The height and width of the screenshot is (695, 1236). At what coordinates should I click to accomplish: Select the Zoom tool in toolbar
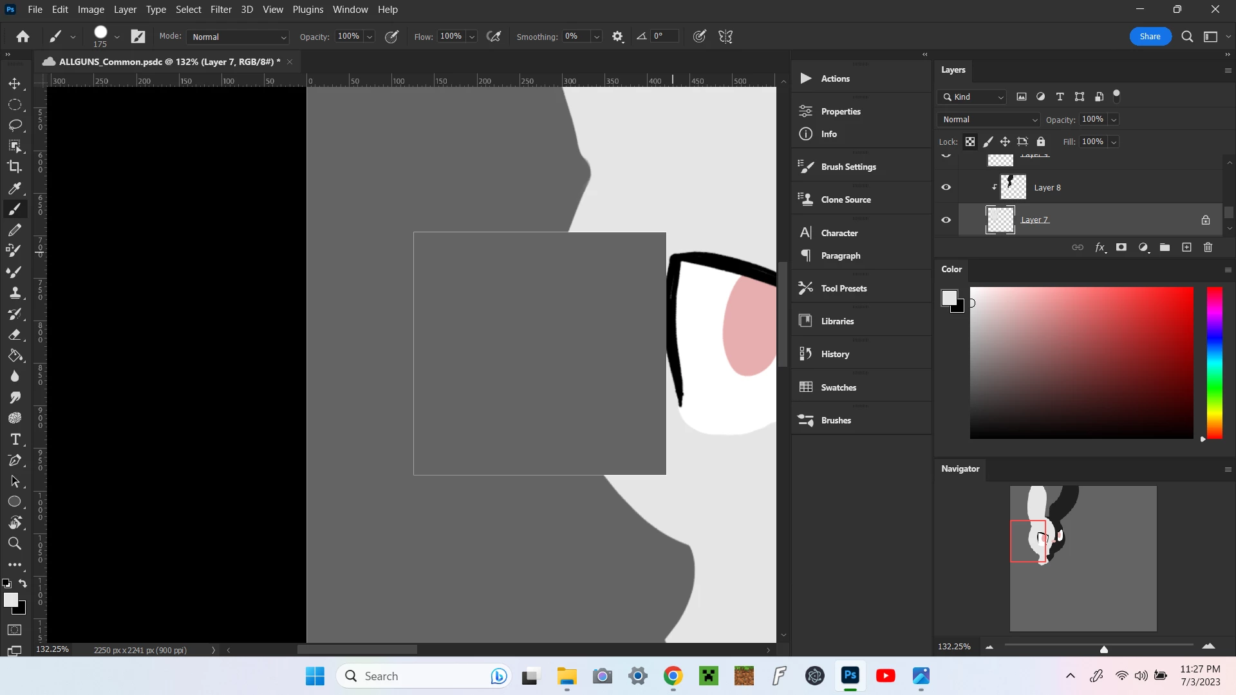(x=15, y=544)
